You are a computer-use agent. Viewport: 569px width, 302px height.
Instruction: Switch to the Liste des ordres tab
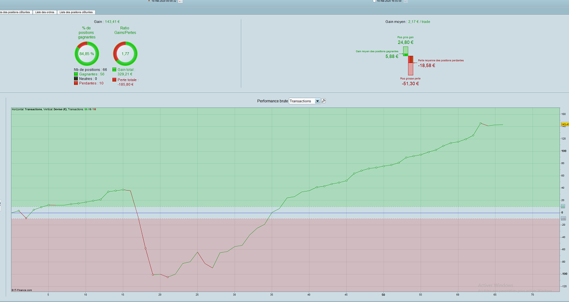point(45,12)
